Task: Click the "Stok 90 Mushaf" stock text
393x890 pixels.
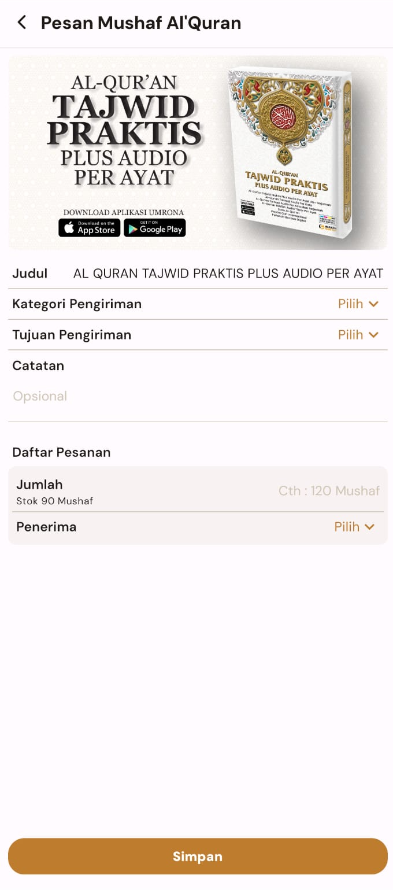Action: 54,501
